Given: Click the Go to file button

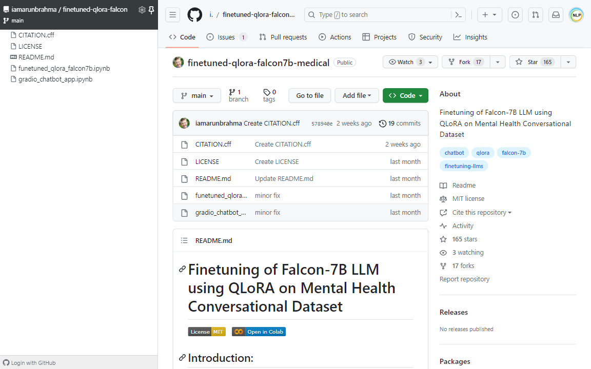Looking at the screenshot, I should coord(310,96).
